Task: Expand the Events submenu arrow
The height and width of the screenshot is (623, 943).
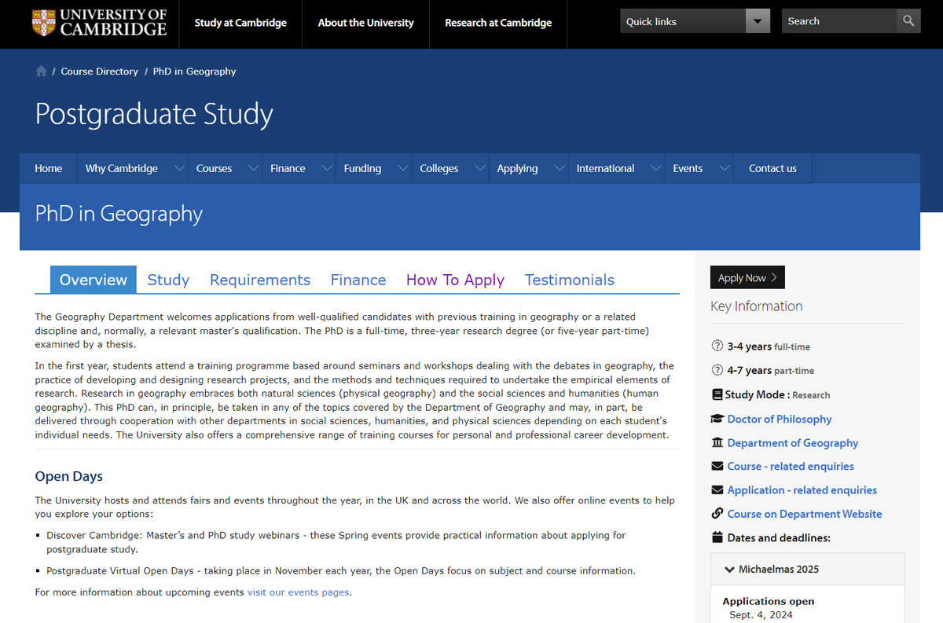Action: [725, 168]
